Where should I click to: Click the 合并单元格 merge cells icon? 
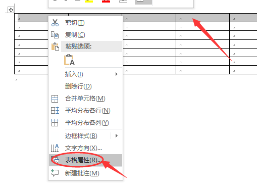[x=55, y=99]
